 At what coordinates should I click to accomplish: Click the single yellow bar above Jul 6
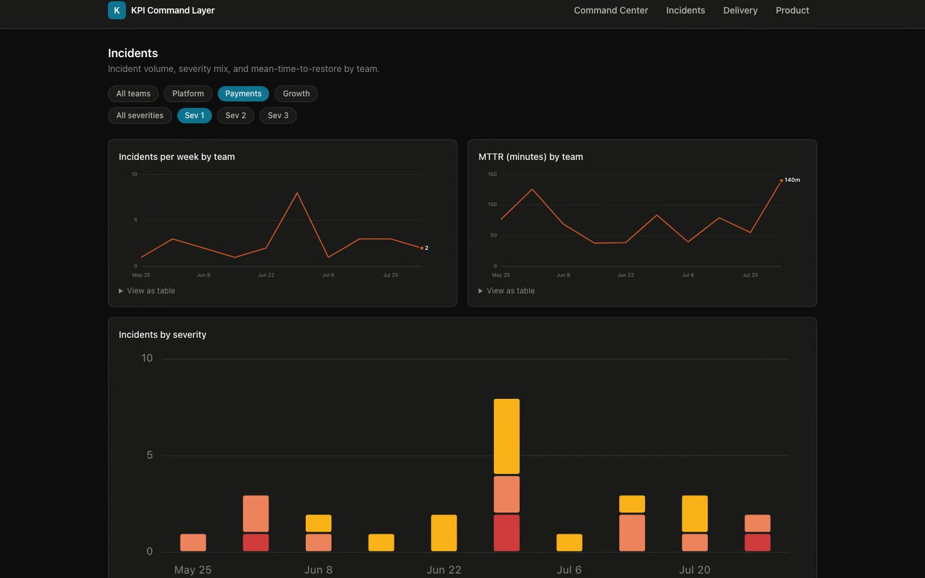569,543
